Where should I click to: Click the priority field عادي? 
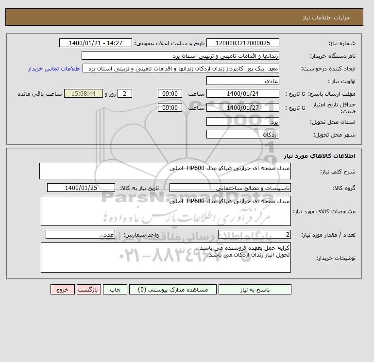242,81
